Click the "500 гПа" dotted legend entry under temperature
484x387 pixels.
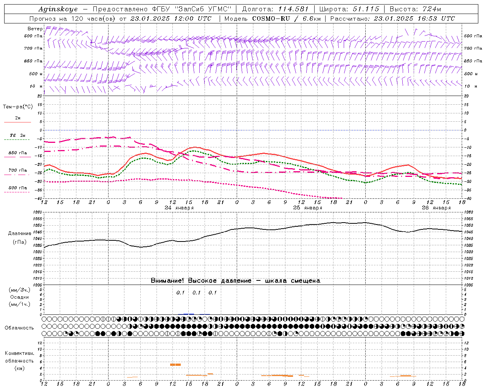point(18,187)
